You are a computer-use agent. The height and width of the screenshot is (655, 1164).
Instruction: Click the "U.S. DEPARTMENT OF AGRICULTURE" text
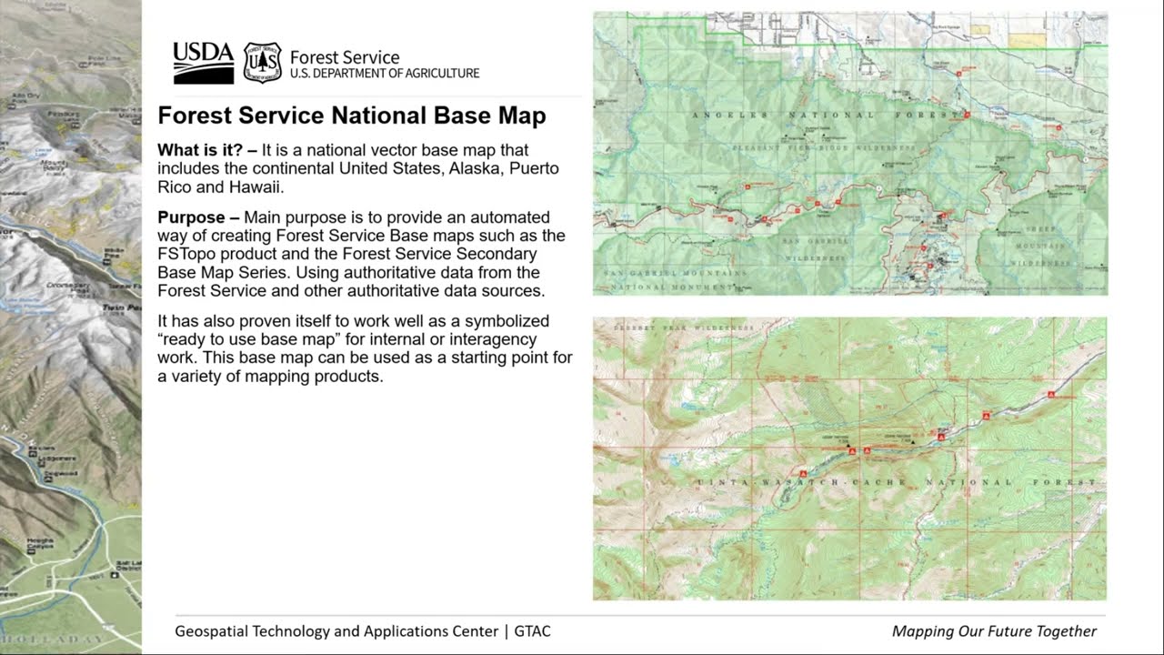(385, 74)
